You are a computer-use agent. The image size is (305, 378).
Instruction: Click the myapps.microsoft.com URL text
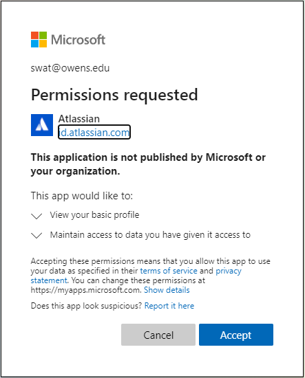86,290
